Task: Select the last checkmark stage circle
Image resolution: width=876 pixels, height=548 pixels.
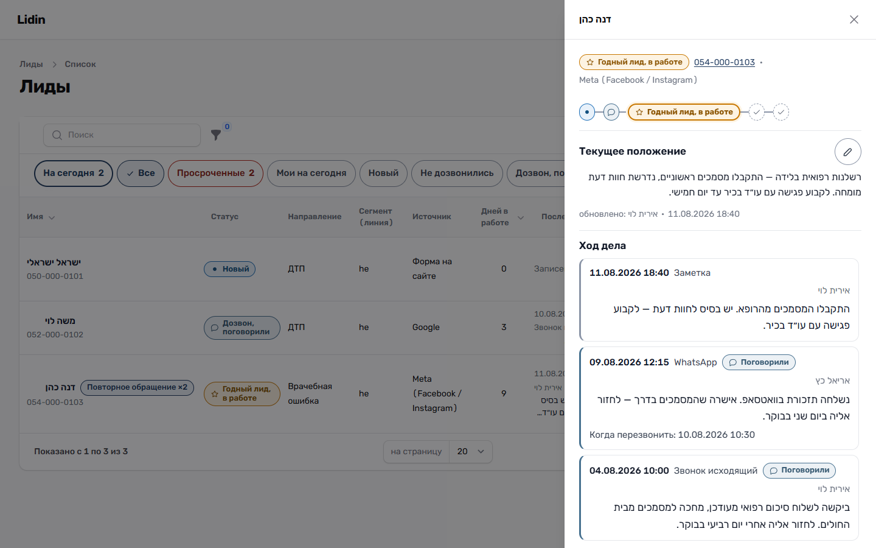Action: click(781, 112)
